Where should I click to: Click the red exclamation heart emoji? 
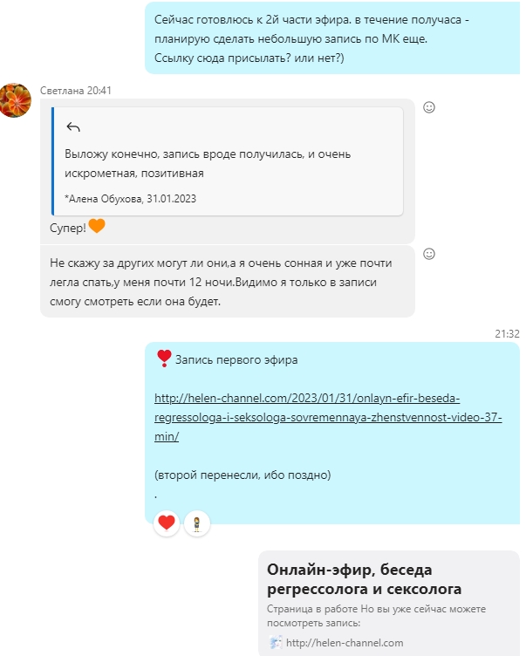(x=164, y=359)
